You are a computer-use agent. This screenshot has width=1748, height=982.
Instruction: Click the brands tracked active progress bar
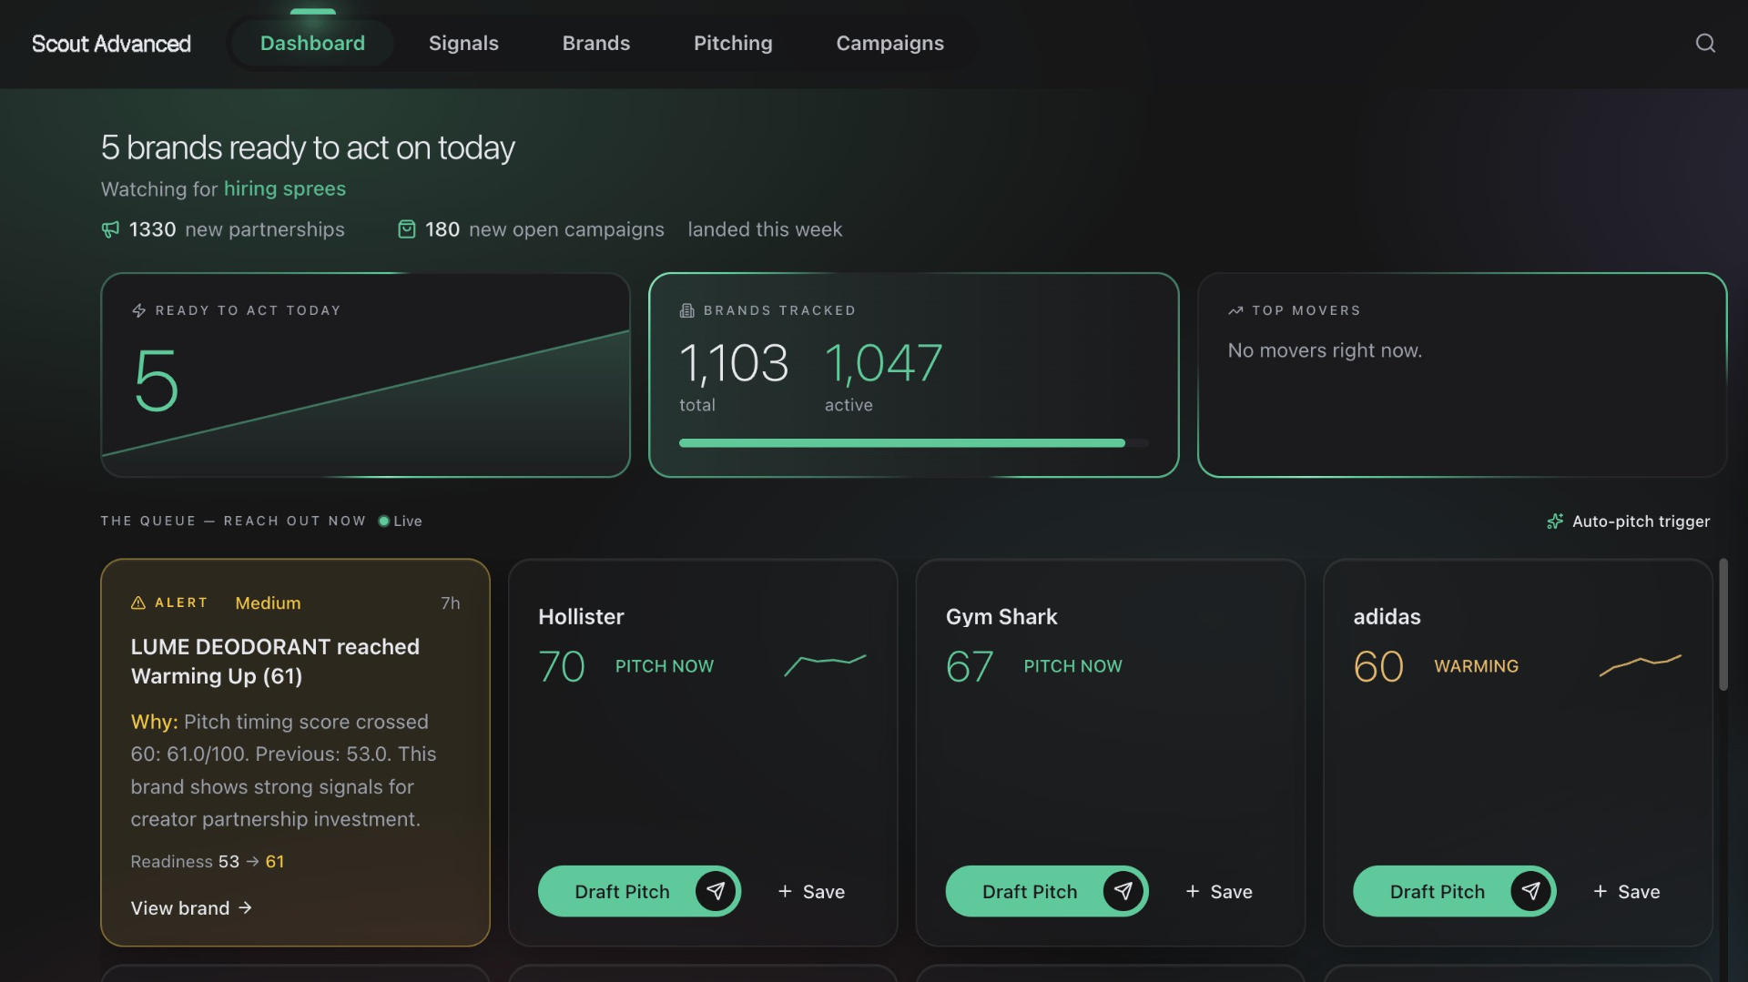coord(913,443)
